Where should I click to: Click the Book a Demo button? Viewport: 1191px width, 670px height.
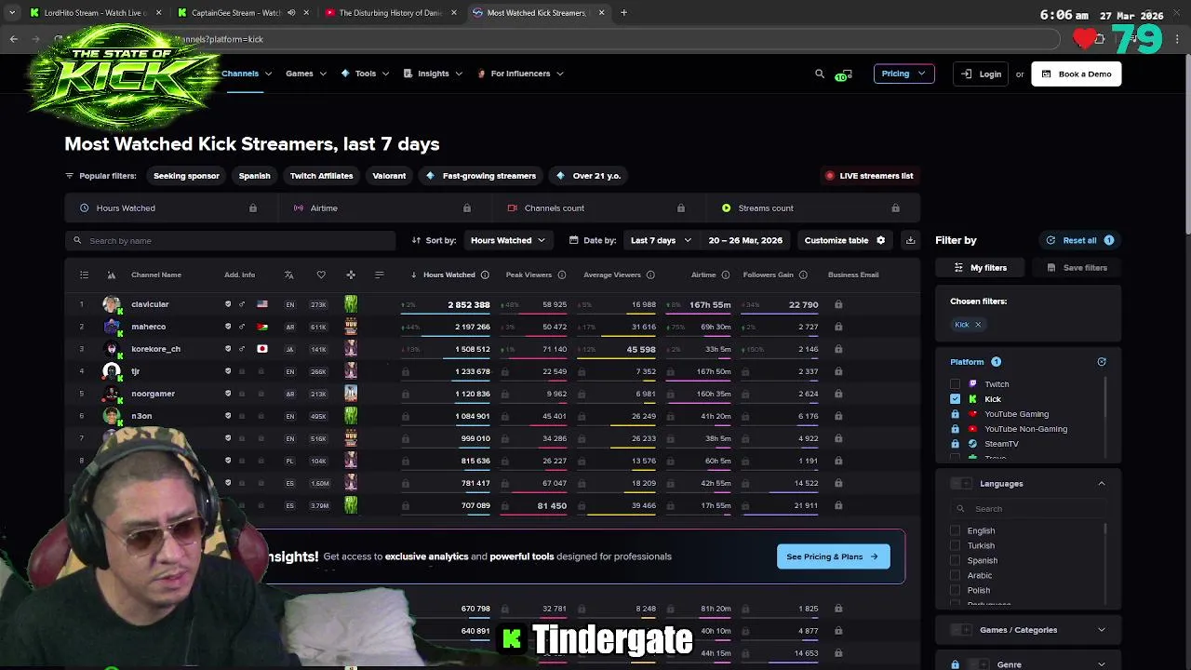[1076, 74]
